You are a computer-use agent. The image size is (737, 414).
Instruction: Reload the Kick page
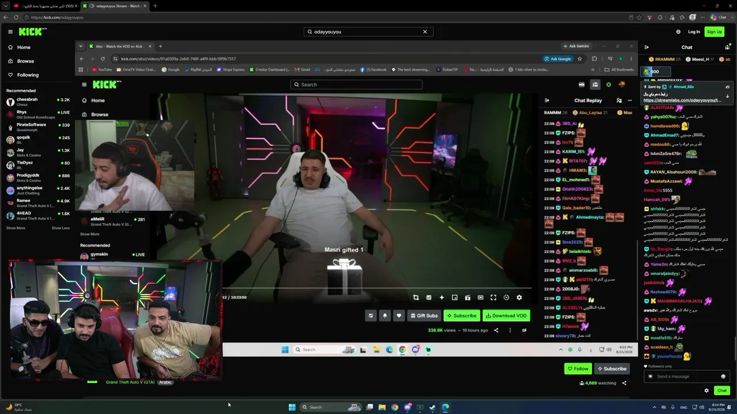tap(16, 17)
